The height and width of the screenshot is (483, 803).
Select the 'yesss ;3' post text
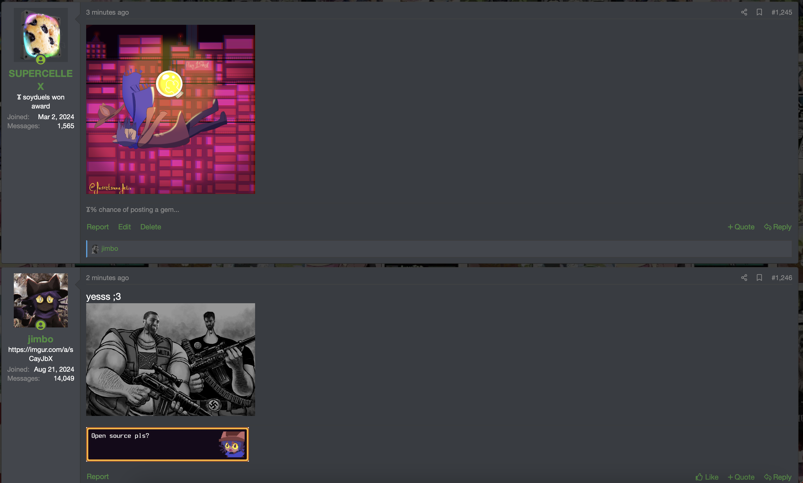[103, 296]
